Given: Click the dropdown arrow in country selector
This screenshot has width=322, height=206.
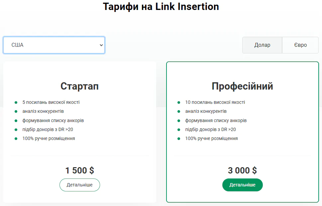Looking at the screenshot, I should [101, 45].
